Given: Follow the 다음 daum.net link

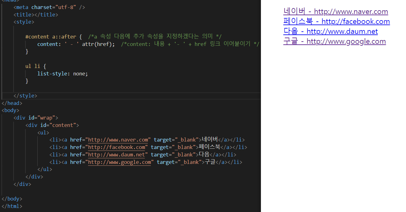Looking at the screenshot, I should tap(331, 31).
